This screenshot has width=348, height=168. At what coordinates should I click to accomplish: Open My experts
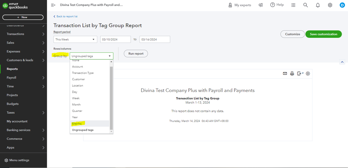pos(240,5)
